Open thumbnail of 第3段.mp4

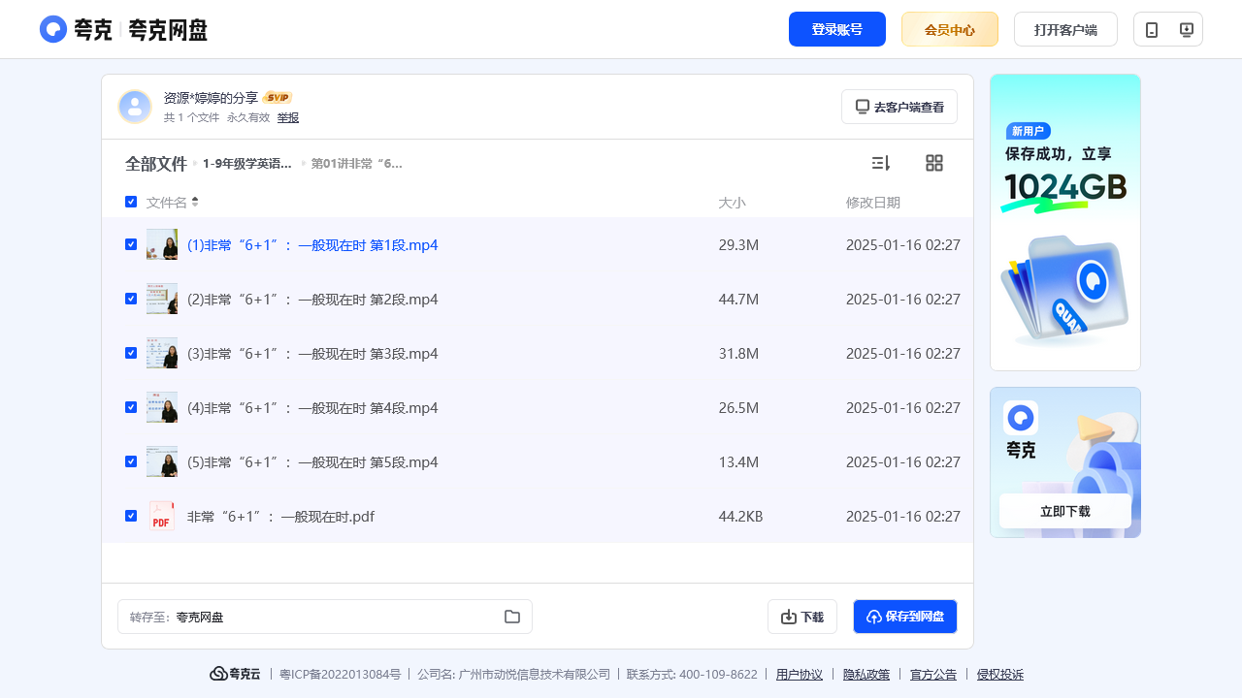tap(162, 353)
